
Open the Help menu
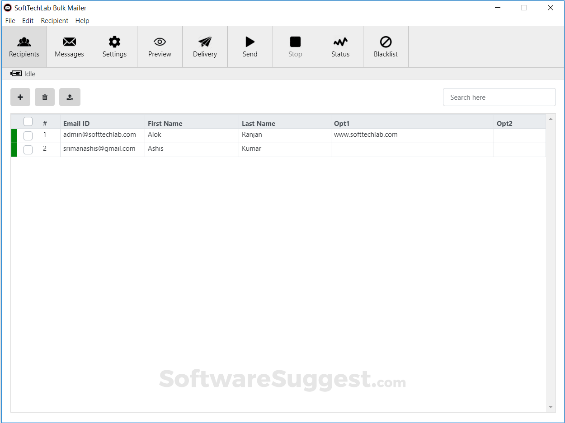pyautogui.click(x=82, y=20)
